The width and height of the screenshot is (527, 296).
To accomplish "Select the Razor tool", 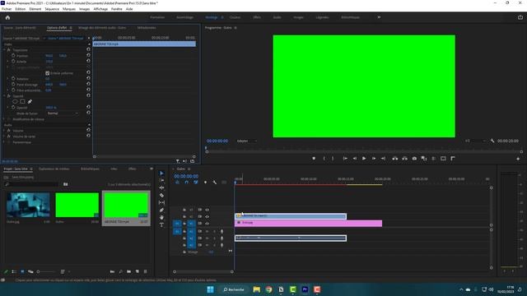I will pos(161,196).
